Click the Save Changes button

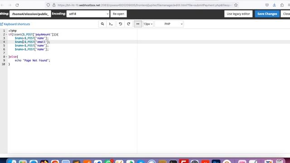click(267, 14)
